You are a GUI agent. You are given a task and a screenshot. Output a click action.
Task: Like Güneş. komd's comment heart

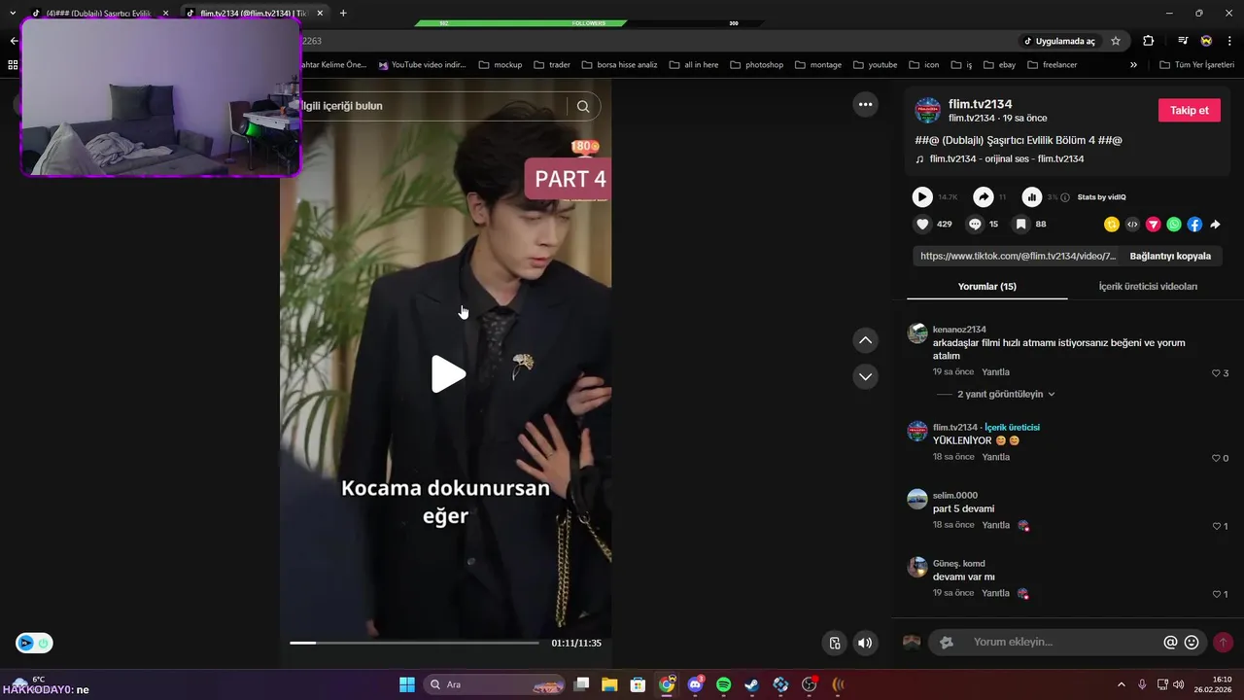(1216, 594)
